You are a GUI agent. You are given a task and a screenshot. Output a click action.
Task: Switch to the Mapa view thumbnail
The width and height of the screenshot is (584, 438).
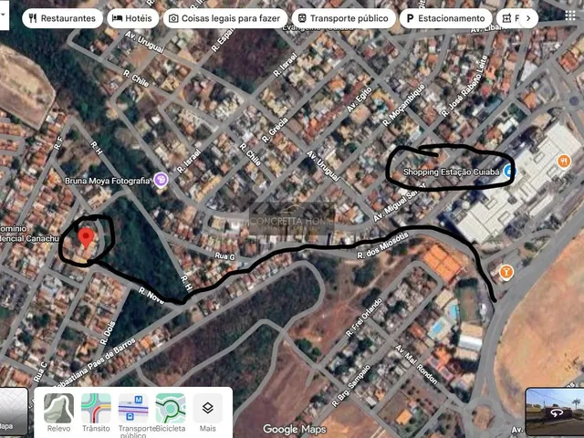pos(14,412)
